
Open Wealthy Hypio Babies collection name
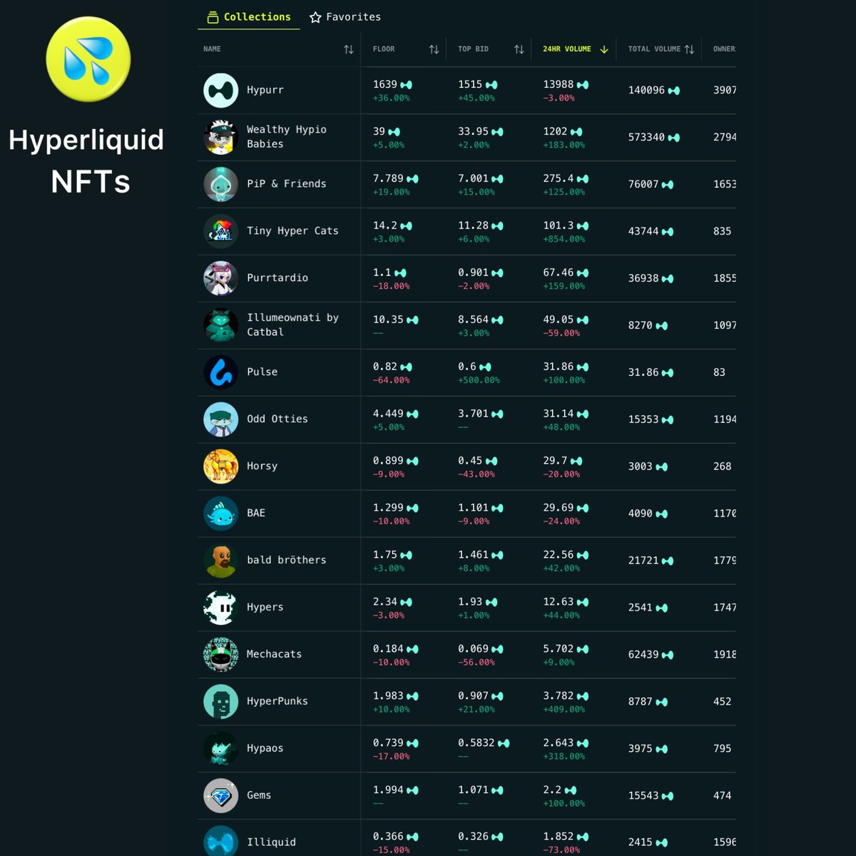pyautogui.click(x=287, y=137)
